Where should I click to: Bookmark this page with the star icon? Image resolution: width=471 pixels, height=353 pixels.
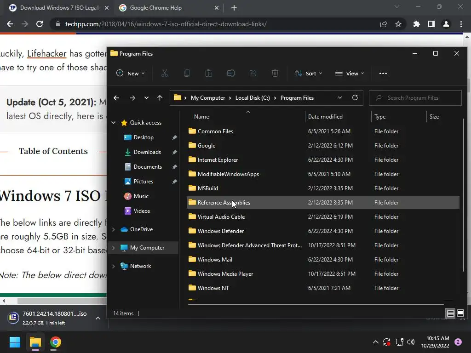(398, 24)
